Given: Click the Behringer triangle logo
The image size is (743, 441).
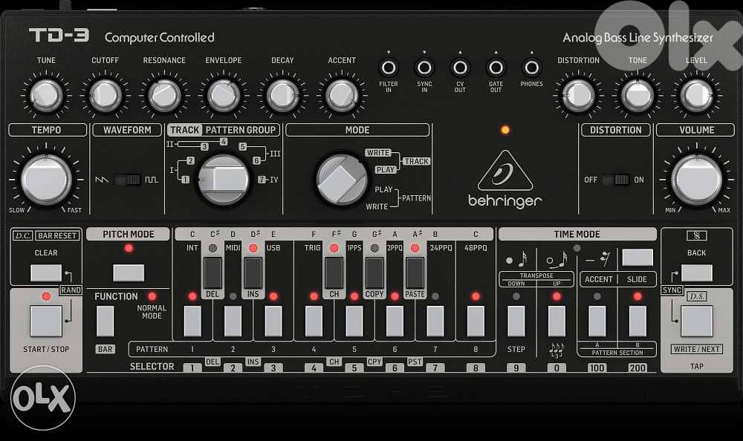Looking at the screenshot, I should 505,171.
